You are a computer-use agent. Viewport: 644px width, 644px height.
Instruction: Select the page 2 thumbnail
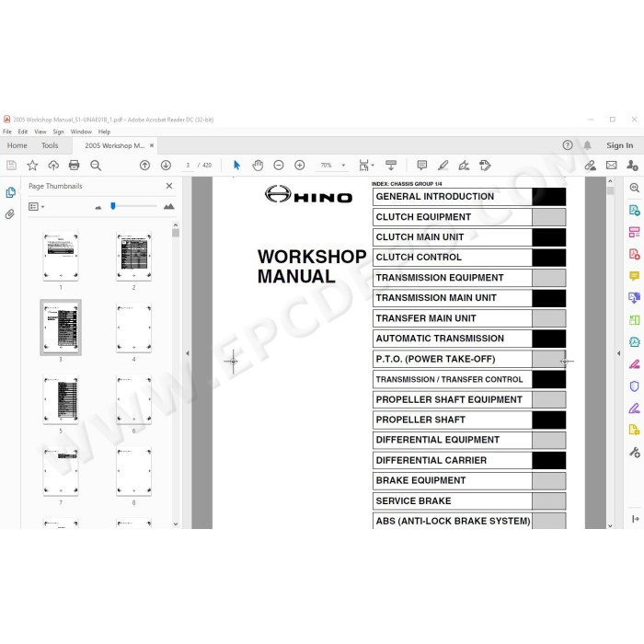134,257
